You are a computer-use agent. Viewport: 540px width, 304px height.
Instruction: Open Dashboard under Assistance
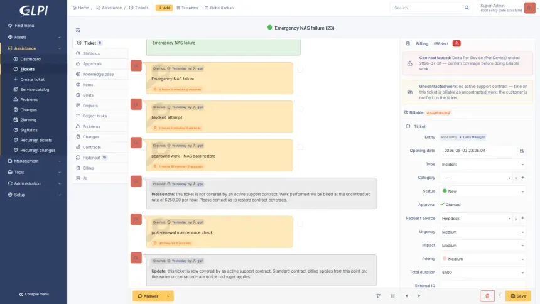[x=30, y=59]
